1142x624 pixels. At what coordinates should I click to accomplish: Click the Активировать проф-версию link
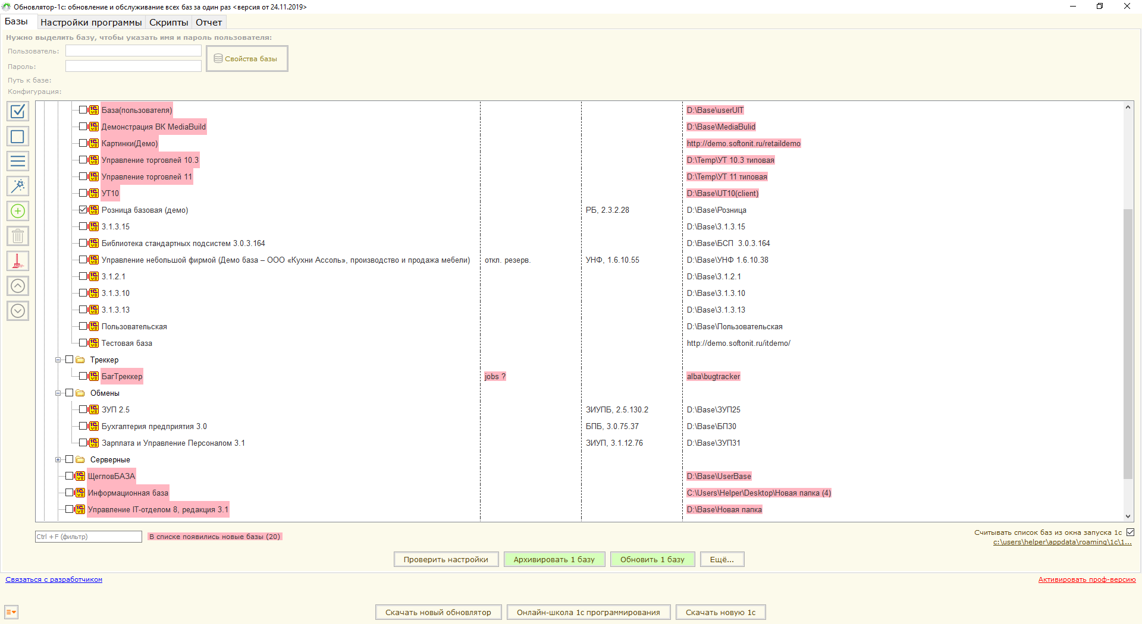pos(1087,579)
